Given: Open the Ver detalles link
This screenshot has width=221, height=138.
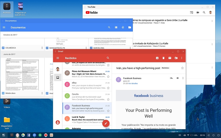Looking at the screenshot, I should click(x=133, y=84).
